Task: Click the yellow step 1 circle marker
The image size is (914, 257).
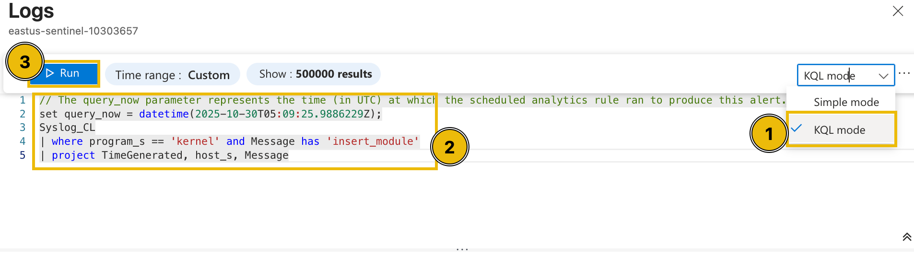Action: pyautogui.click(x=769, y=134)
